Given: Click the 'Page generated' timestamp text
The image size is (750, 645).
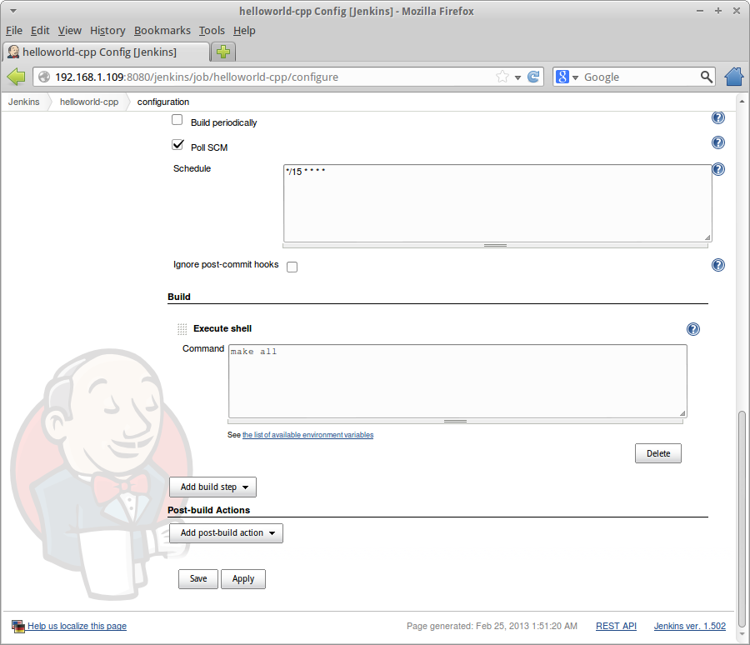Looking at the screenshot, I should coord(492,626).
